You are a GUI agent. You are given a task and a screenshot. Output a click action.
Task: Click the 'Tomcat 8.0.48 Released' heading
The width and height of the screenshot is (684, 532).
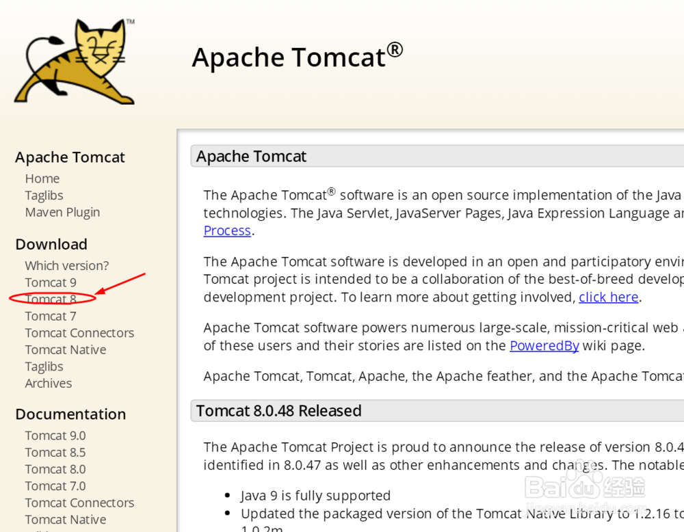point(279,411)
